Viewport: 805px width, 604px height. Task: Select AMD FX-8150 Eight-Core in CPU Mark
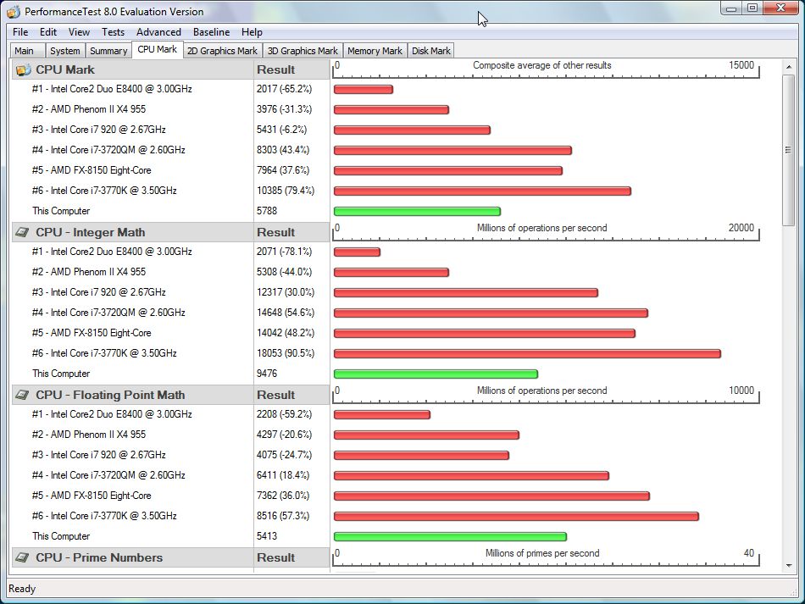coord(92,170)
